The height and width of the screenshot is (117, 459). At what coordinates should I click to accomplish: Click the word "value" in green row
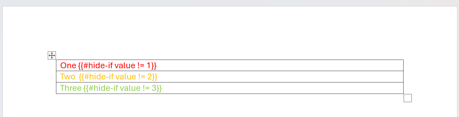(130, 88)
